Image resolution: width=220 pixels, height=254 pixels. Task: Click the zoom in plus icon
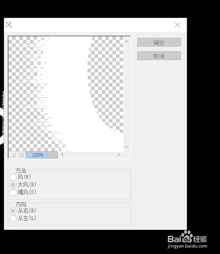(x=21, y=155)
